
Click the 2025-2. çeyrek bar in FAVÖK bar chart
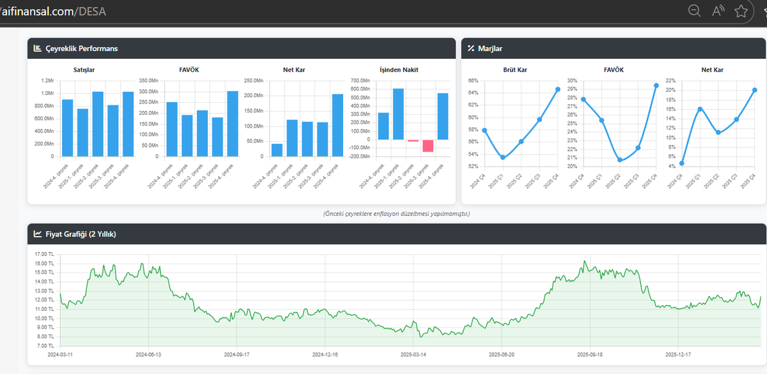tap(202, 133)
